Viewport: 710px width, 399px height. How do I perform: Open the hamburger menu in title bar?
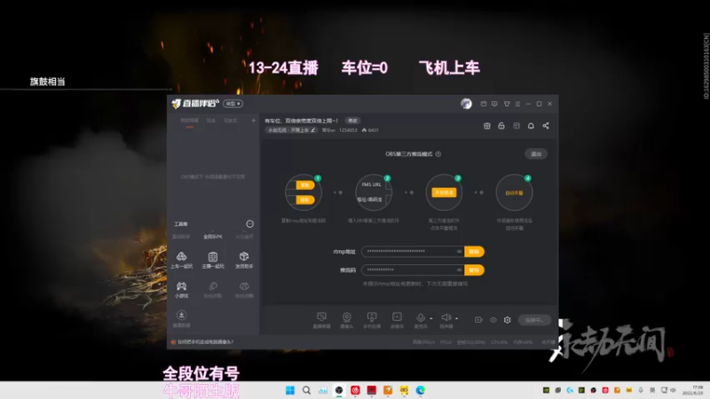tap(517, 104)
